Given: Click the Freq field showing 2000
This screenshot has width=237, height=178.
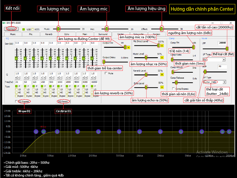Looking at the screenshot, I should (69, 82).
